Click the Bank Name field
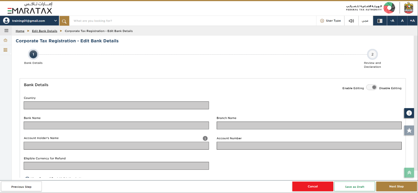418x193 pixels. pyautogui.click(x=116, y=126)
